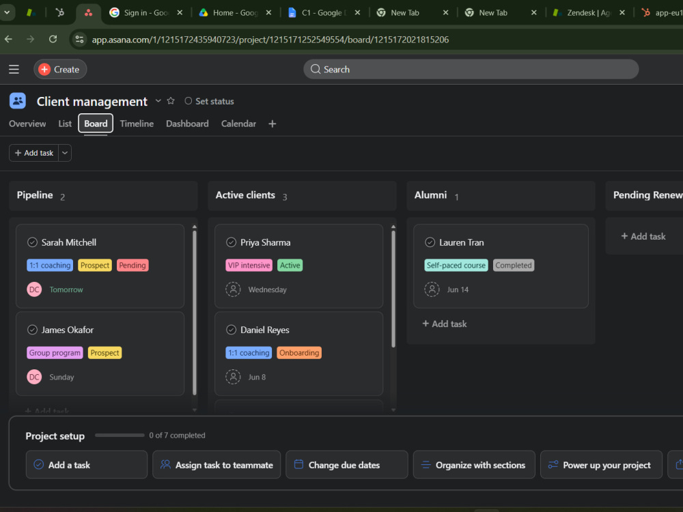The height and width of the screenshot is (512, 683).
Task: Click 'Assign task to teammate' setup step
Action: tap(217, 465)
